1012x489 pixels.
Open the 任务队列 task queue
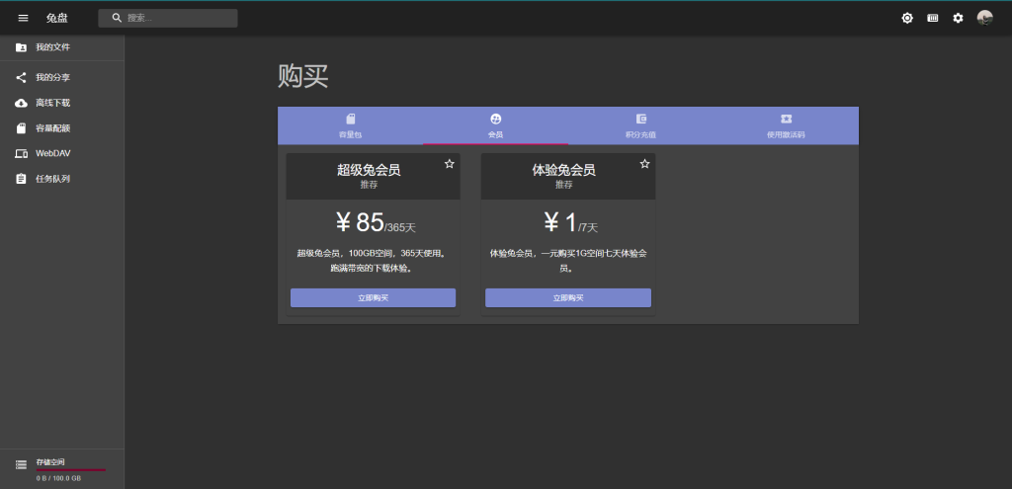pos(53,179)
